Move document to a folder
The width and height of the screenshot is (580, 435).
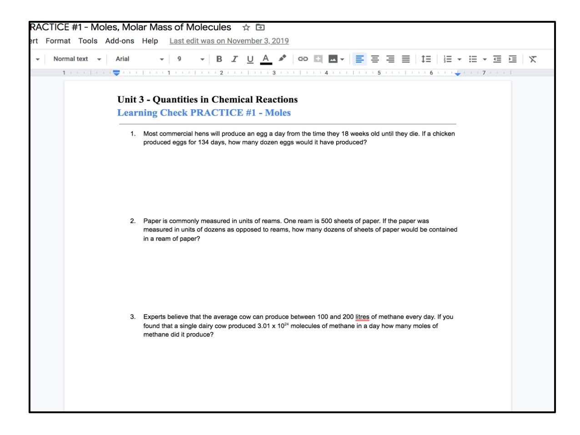(260, 27)
